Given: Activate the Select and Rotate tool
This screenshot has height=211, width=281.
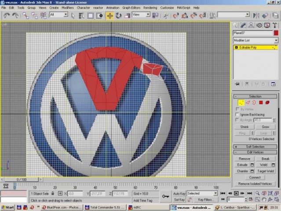Looking at the screenshot, I should coord(118,16).
